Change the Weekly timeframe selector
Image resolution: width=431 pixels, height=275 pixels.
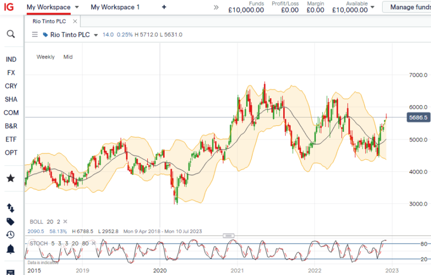click(46, 57)
